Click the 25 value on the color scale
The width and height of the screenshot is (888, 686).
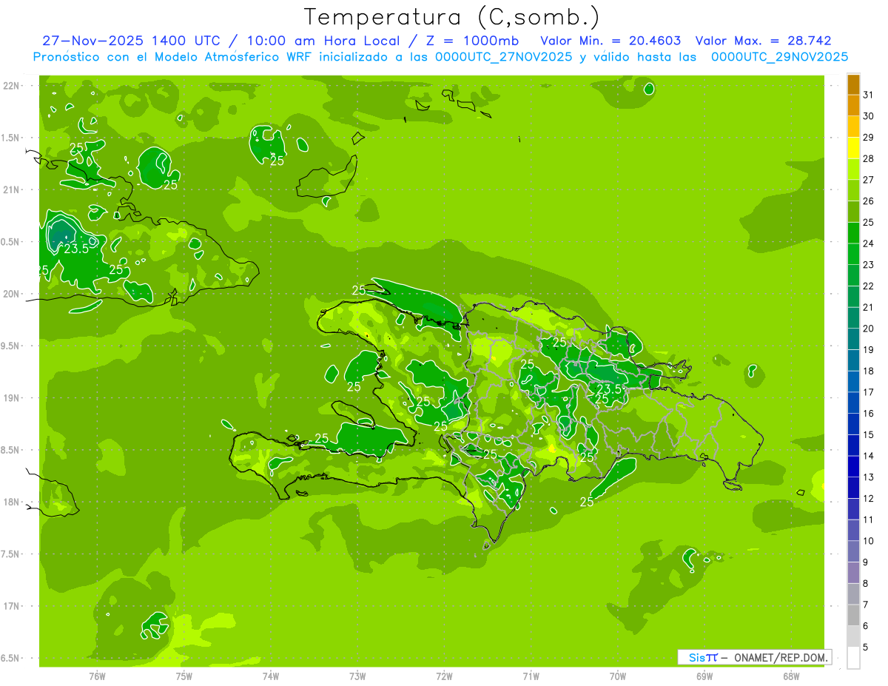868,222
